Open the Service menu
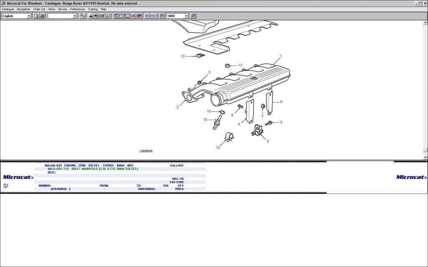The height and width of the screenshot is (267, 428). click(63, 9)
